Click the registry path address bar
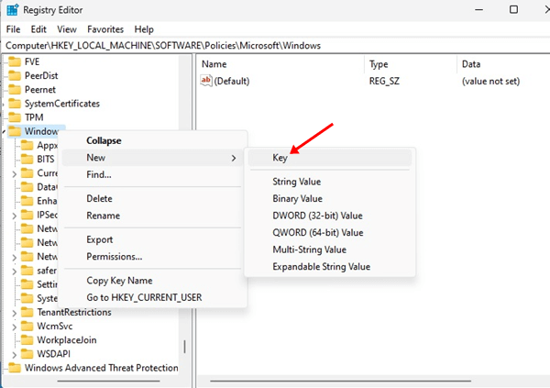 coord(275,44)
